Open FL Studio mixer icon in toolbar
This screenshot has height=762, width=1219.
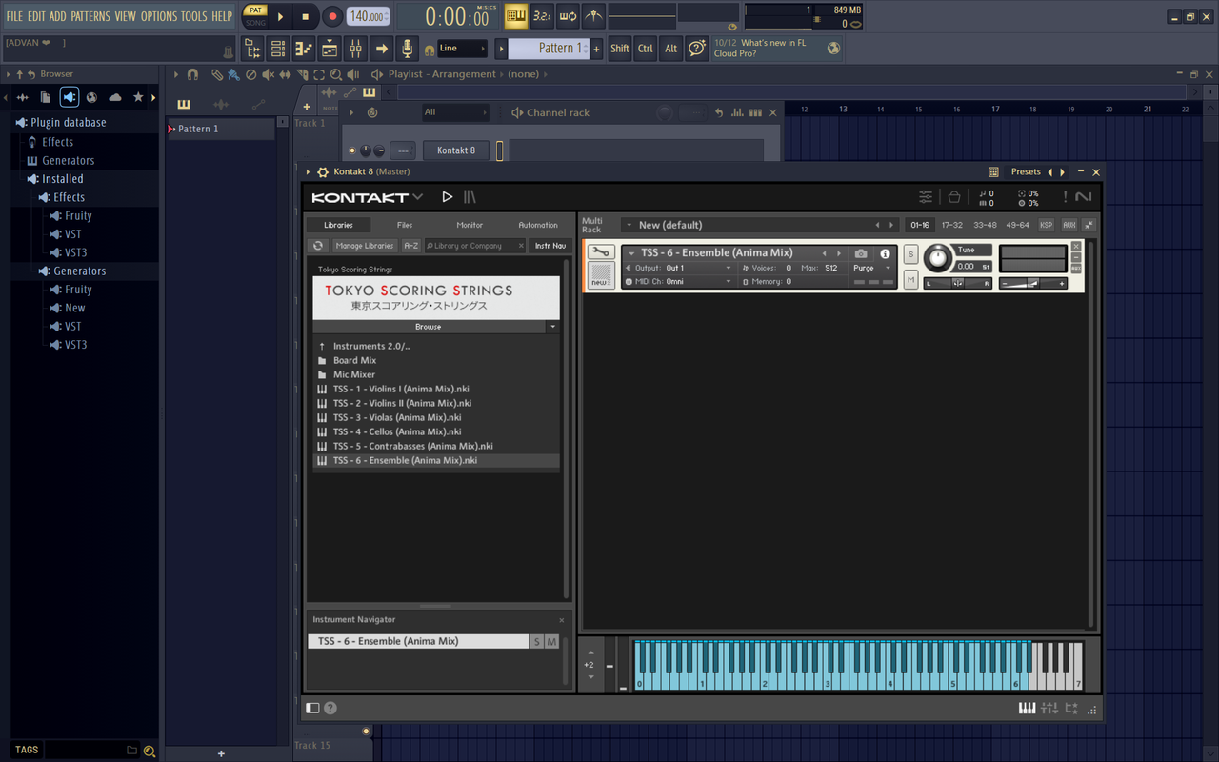click(x=354, y=49)
